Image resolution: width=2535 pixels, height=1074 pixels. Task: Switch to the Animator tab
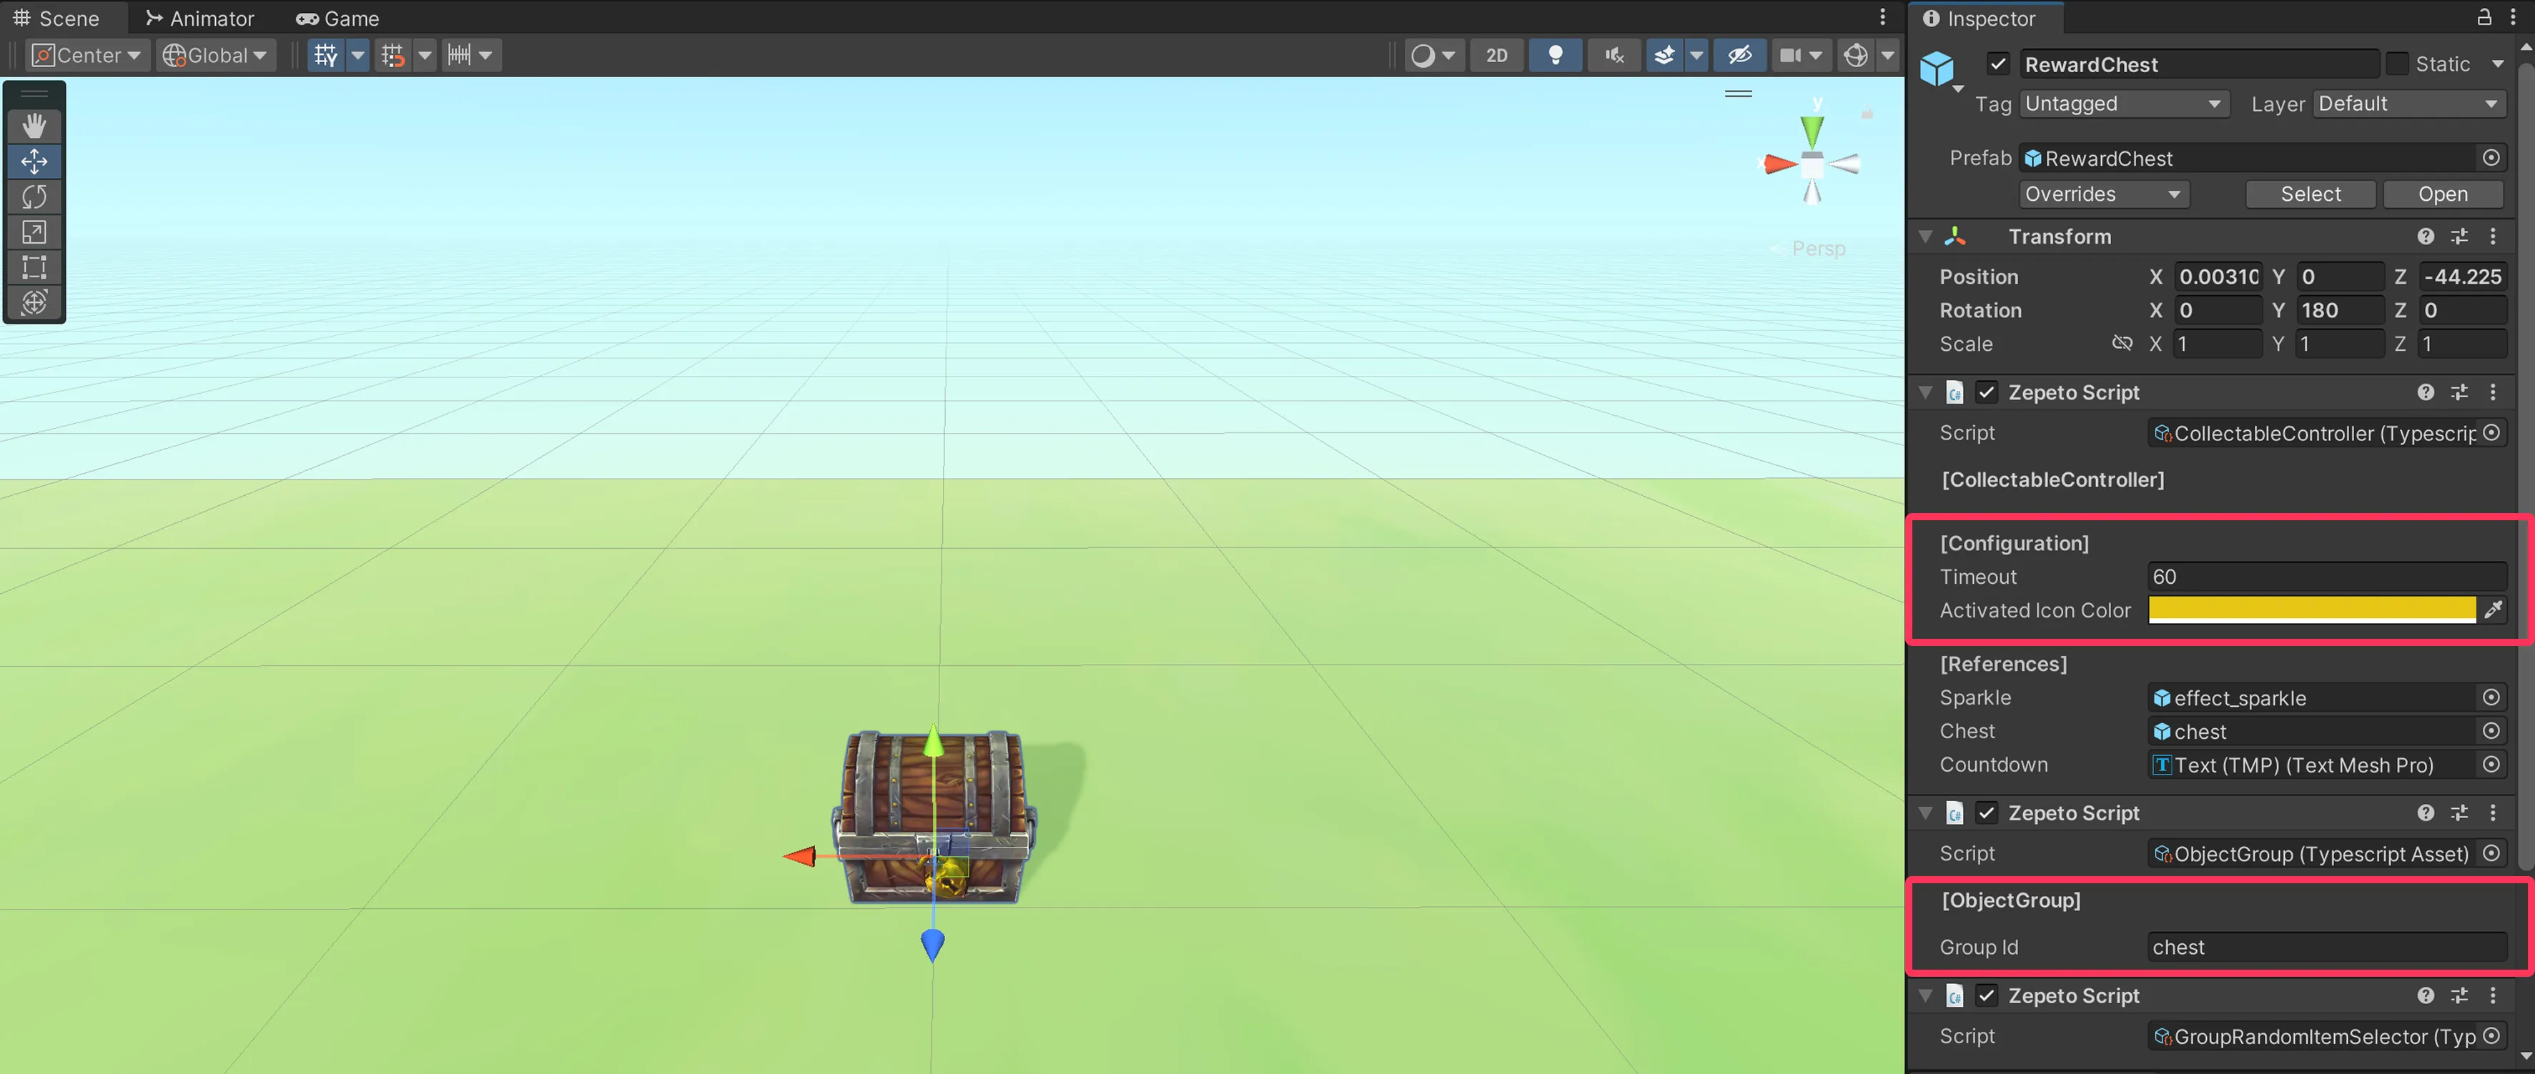199,18
